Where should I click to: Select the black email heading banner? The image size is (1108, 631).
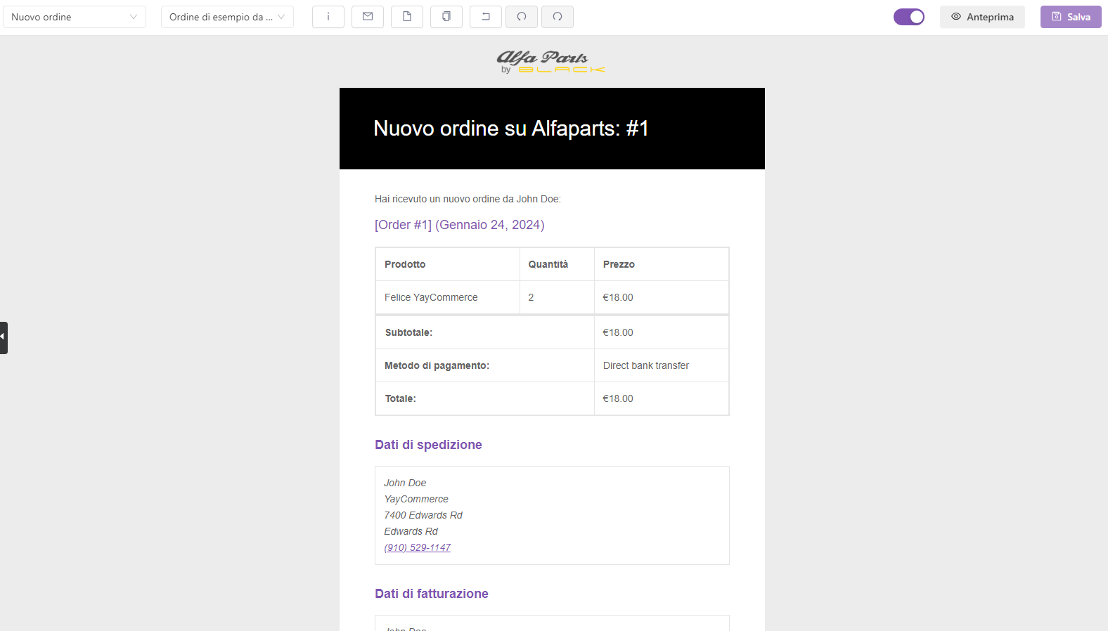pos(552,129)
